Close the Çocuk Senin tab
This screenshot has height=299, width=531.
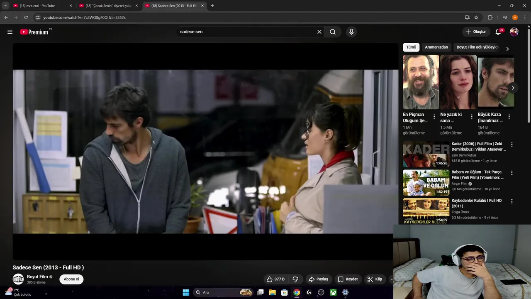click(x=136, y=6)
